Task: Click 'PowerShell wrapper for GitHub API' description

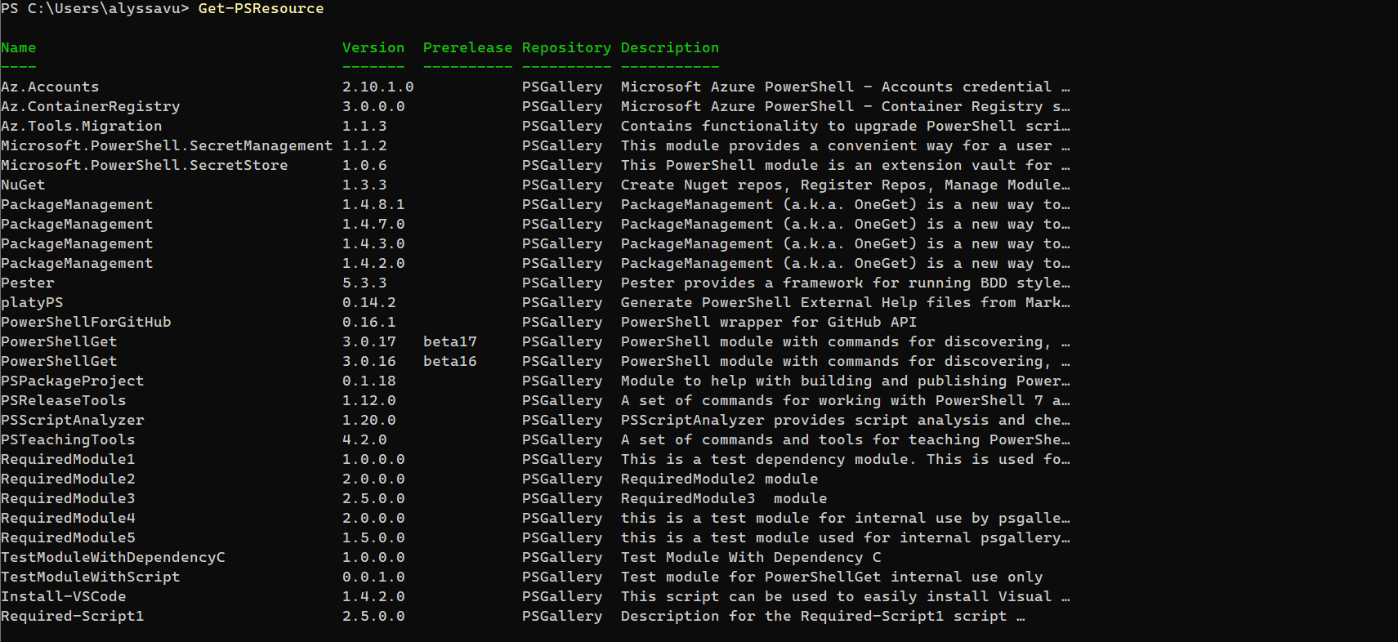Action: [x=769, y=322]
